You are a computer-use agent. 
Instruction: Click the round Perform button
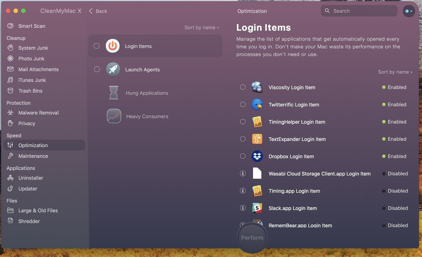pos(252,238)
